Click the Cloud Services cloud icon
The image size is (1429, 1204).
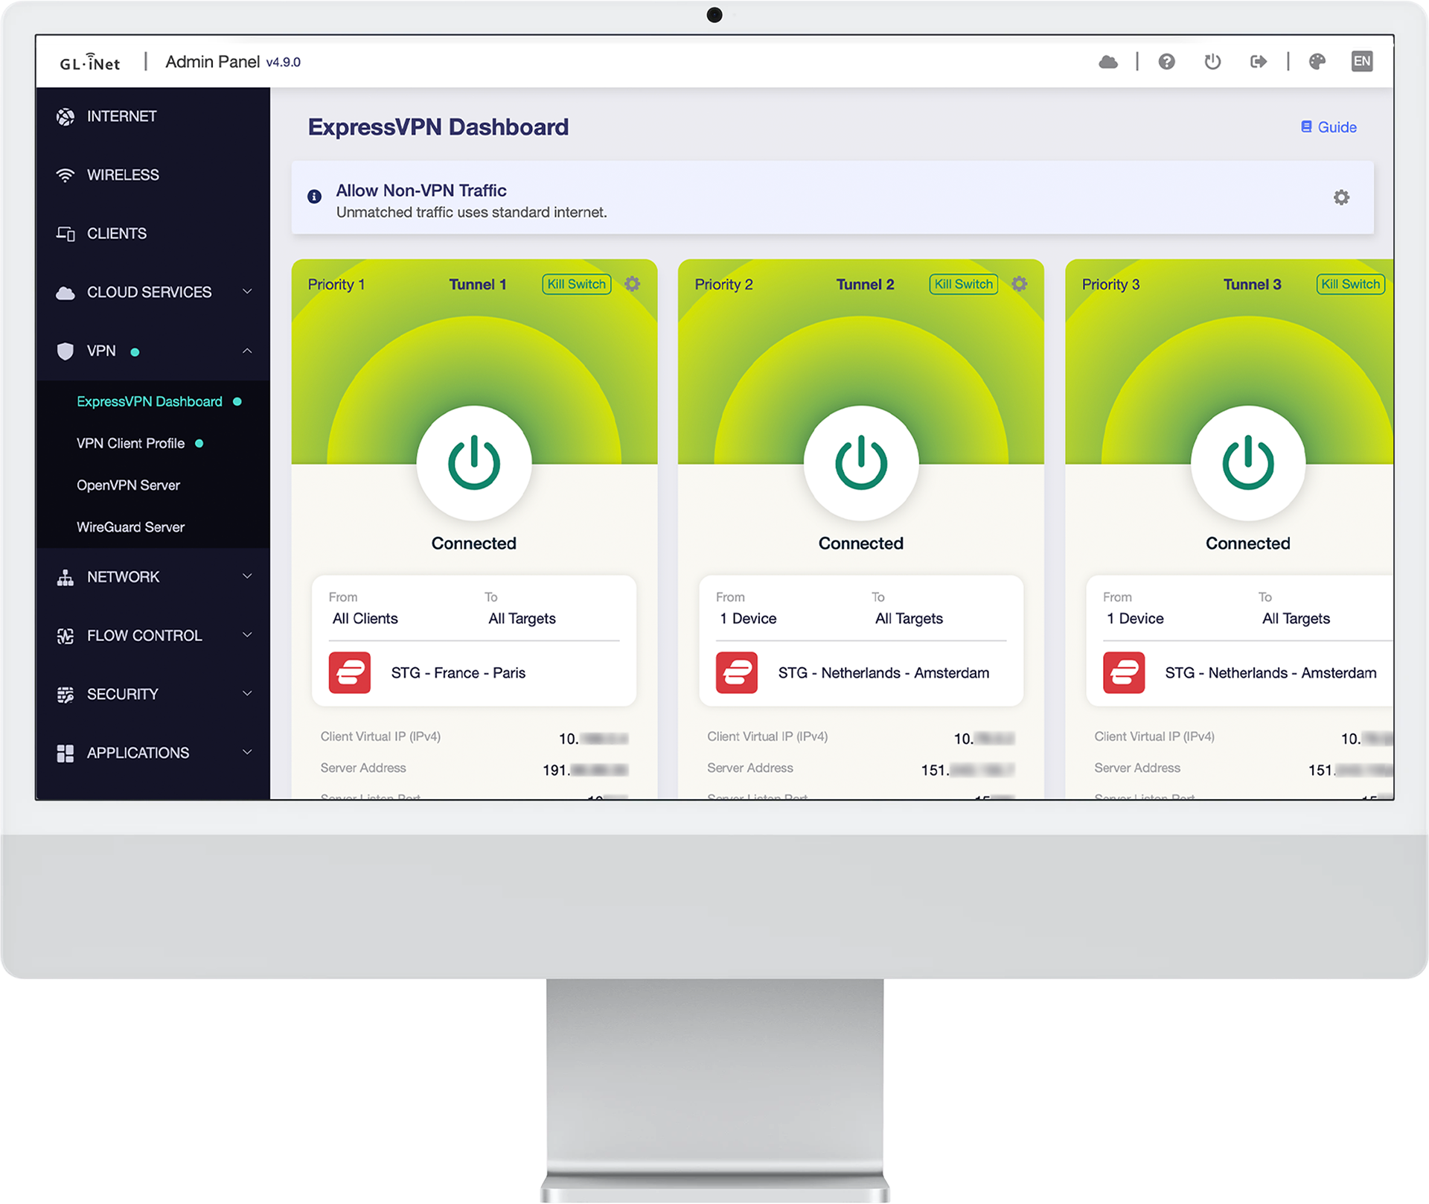point(65,293)
